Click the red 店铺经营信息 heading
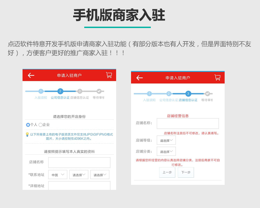 (x=178, y=116)
